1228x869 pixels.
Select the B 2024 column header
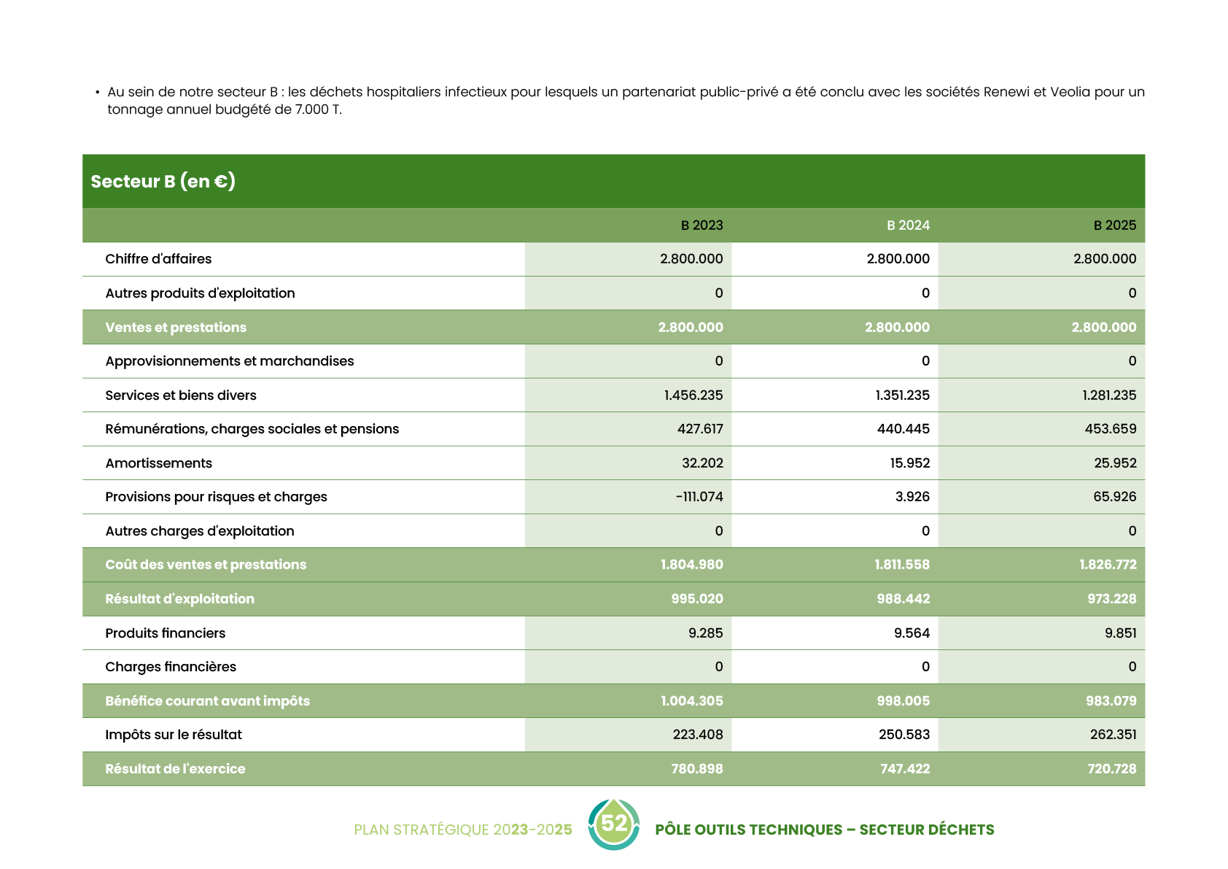(x=908, y=225)
